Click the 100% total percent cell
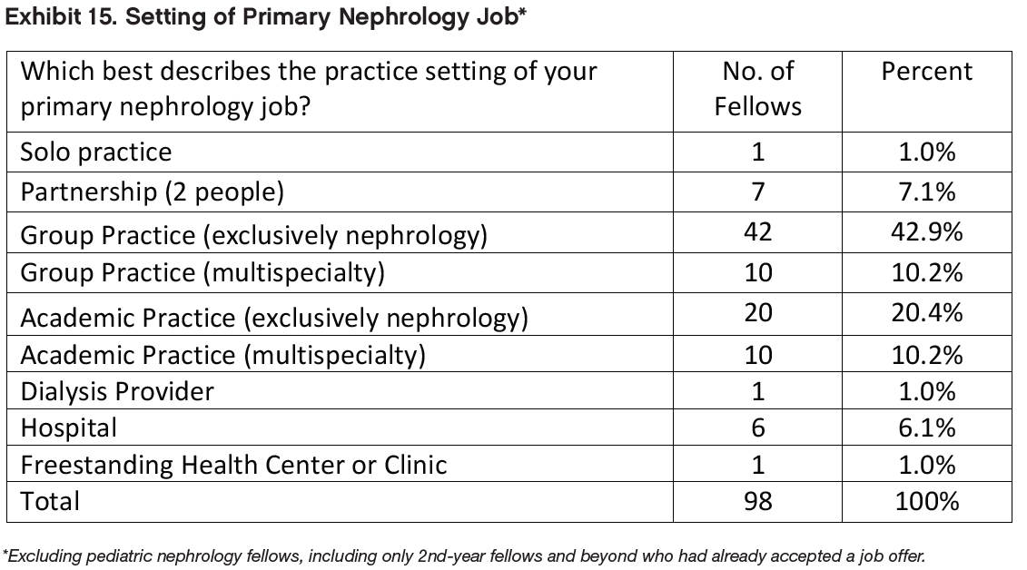The height and width of the screenshot is (570, 1027). [x=926, y=501]
